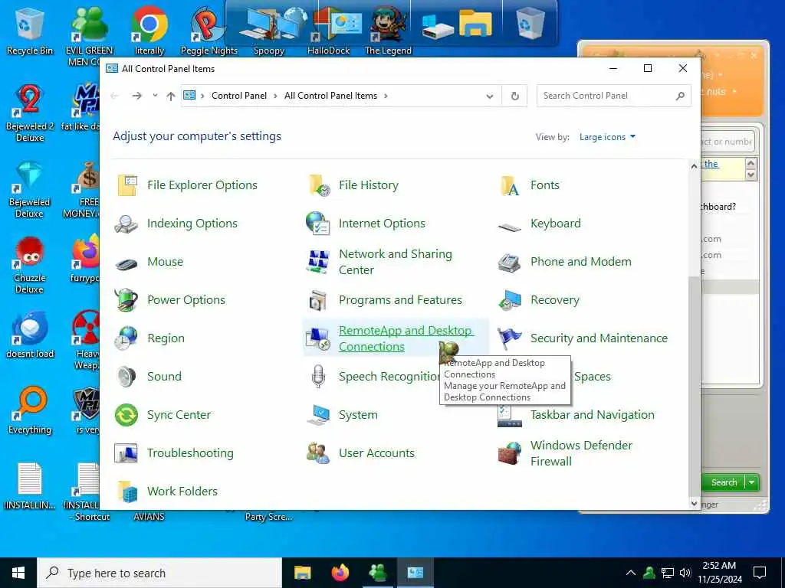Open the network tray icon

[668, 573]
